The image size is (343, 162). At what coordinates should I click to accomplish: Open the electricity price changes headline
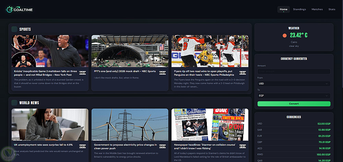pyautogui.click(x=125, y=147)
